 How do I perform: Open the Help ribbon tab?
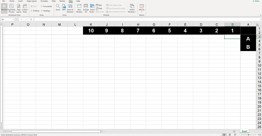[78, 1]
